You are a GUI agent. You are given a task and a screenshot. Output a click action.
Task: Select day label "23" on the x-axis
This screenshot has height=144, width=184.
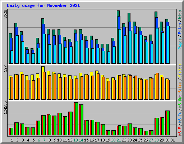point(129,140)
